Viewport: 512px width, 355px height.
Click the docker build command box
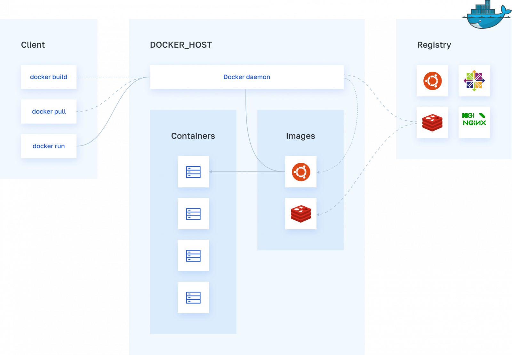tap(49, 77)
